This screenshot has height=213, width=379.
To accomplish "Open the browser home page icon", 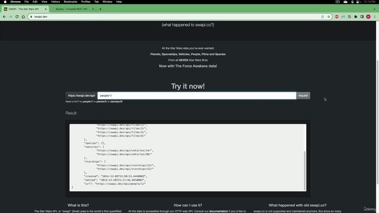I will [x=23, y=17].
